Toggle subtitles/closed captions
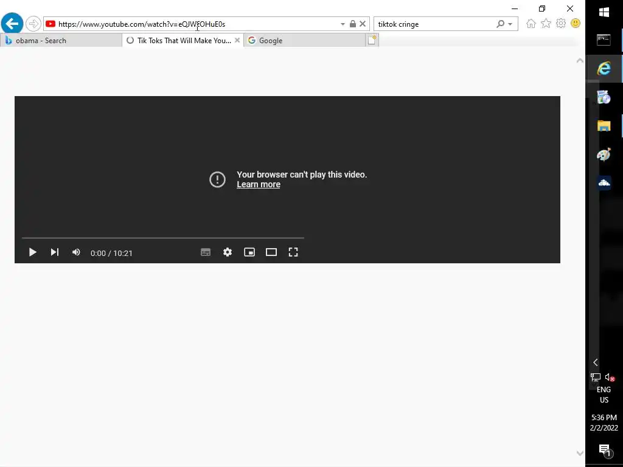The height and width of the screenshot is (467, 623). (206, 252)
